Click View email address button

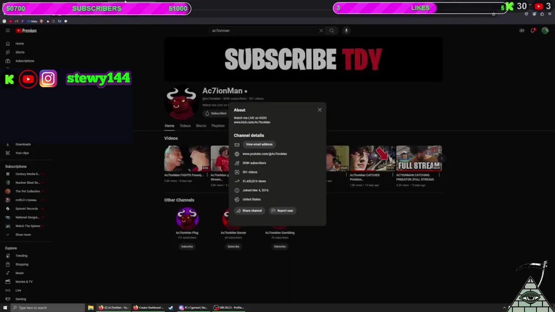click(259, 145)
